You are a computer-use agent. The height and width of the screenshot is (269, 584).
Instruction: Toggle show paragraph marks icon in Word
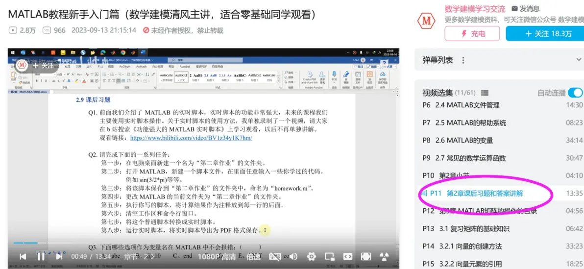pos(153,74)
